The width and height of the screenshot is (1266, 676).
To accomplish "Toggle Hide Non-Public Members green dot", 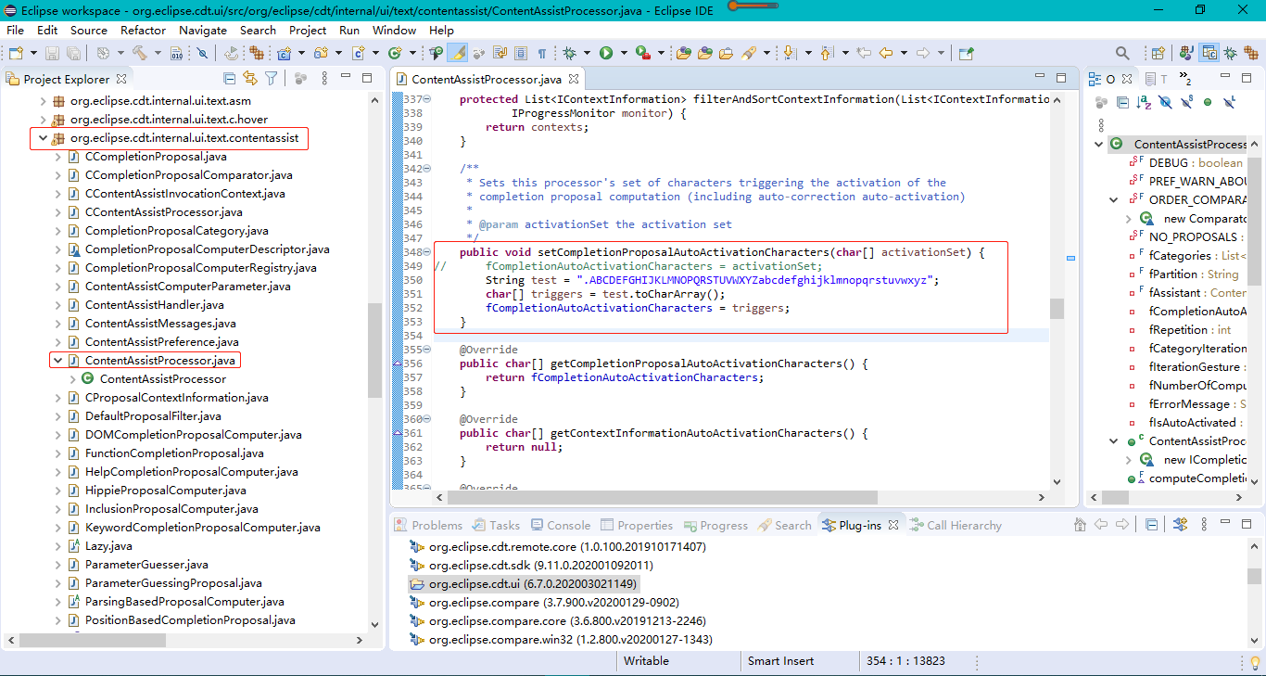I will point(1209,102).
